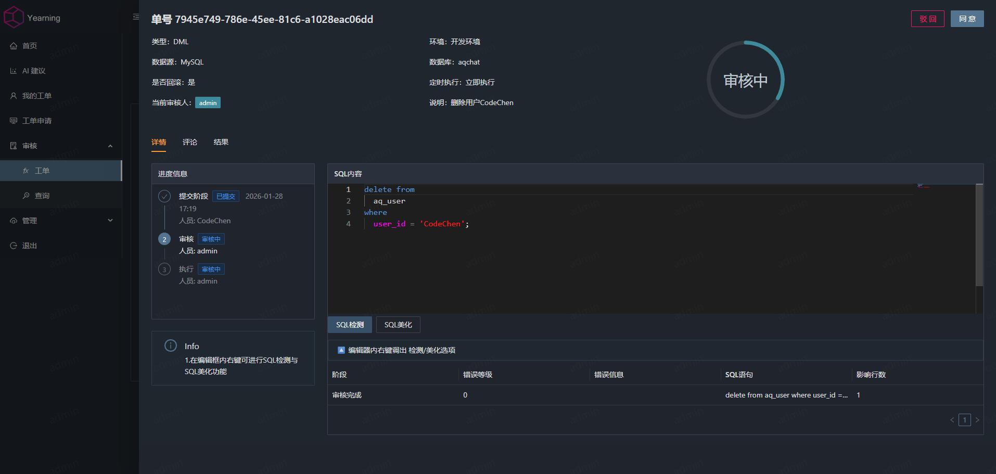This screenshot has height=474, width=996.
Task: Click the fx icon beside 工单
Action: (26, 171)
